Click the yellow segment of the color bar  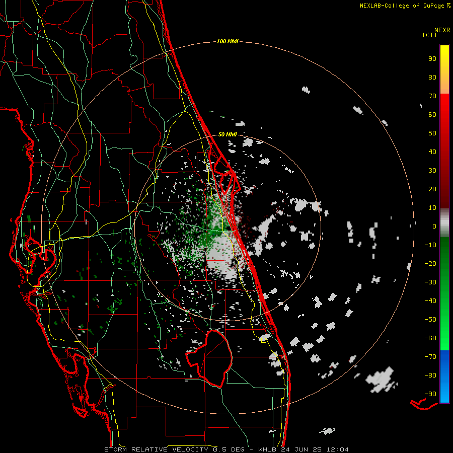click(444, 69)
